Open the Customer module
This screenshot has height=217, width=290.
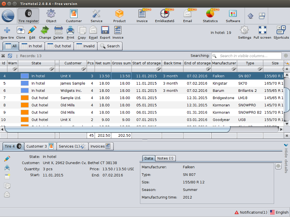pyautogui.click(x=74, y=16)
